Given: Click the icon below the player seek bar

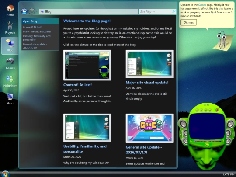Looking at the screenshot, I should tap(207, 145).
